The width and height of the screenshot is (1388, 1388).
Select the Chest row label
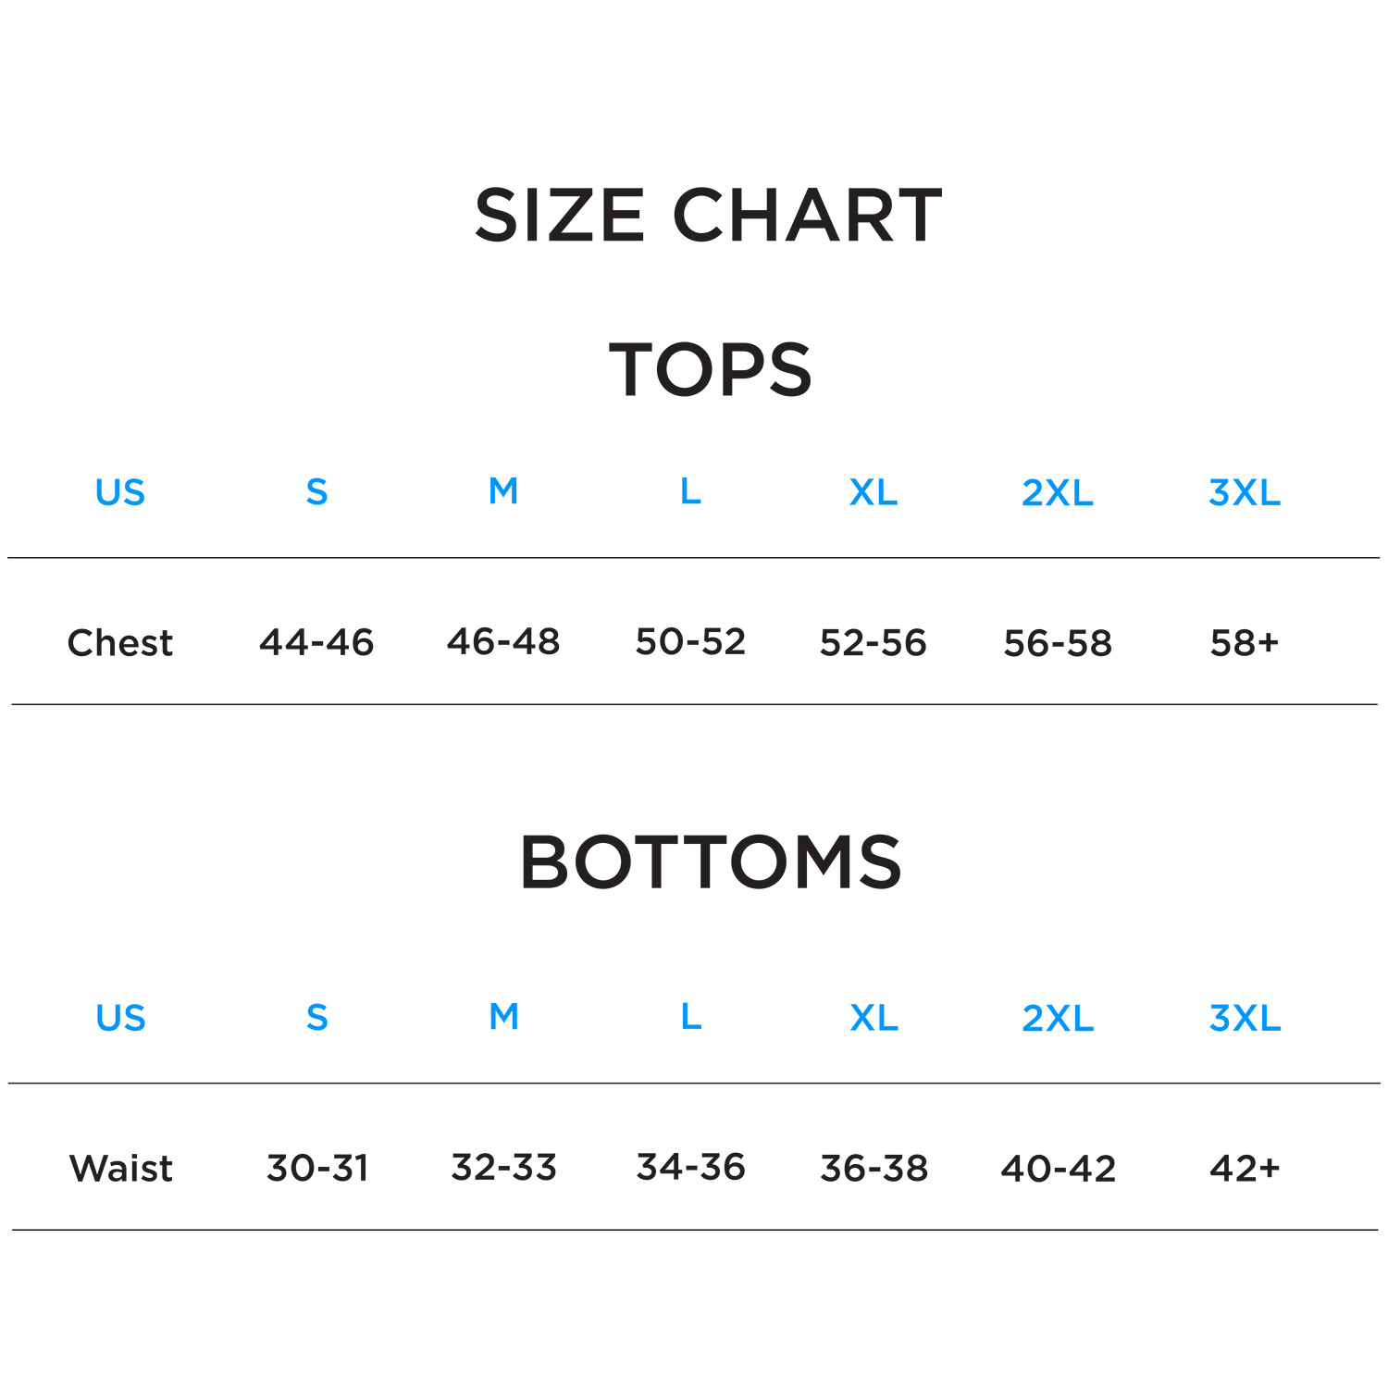pos(120,642)
